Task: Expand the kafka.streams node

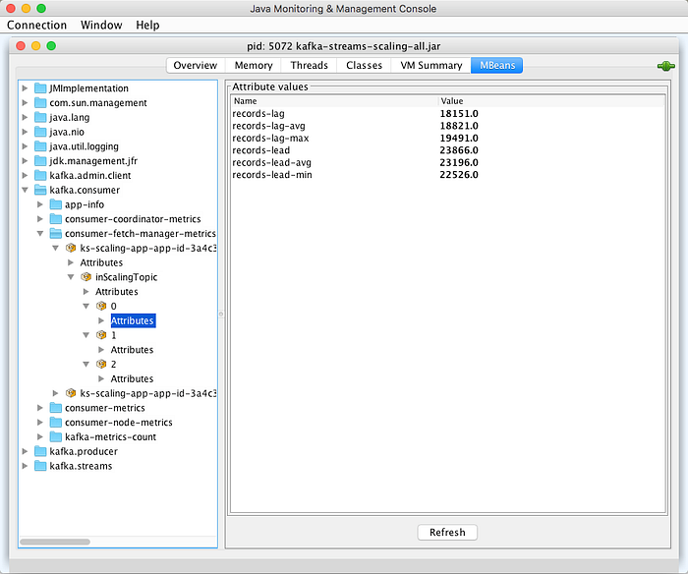Action: 25,466
